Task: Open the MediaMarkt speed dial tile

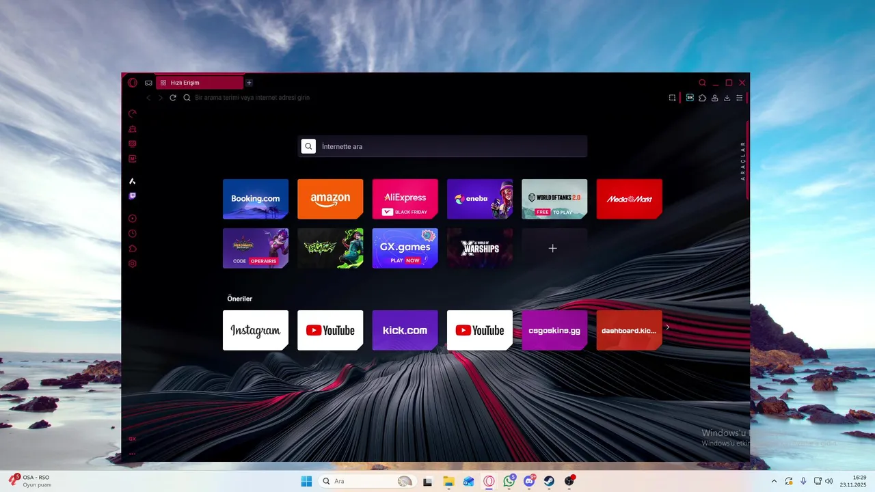Action: click(x=630, y=199)
